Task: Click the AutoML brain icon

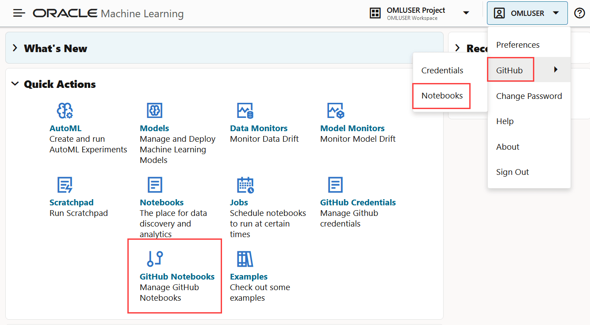Action: coord(65,110)
